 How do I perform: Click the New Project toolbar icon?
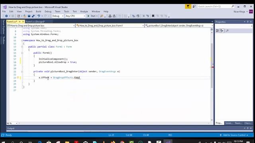[19, 16]
